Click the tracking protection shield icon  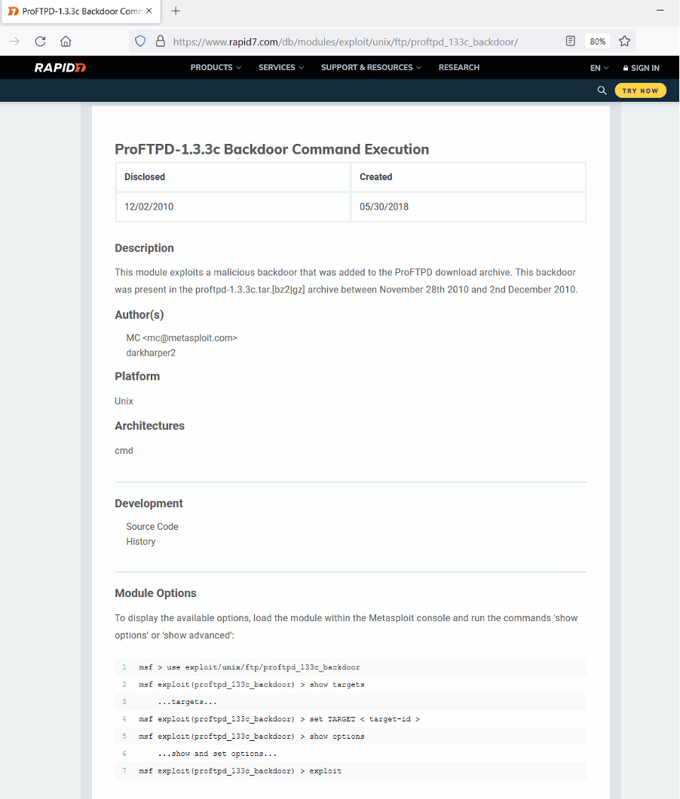pos(139,41)
